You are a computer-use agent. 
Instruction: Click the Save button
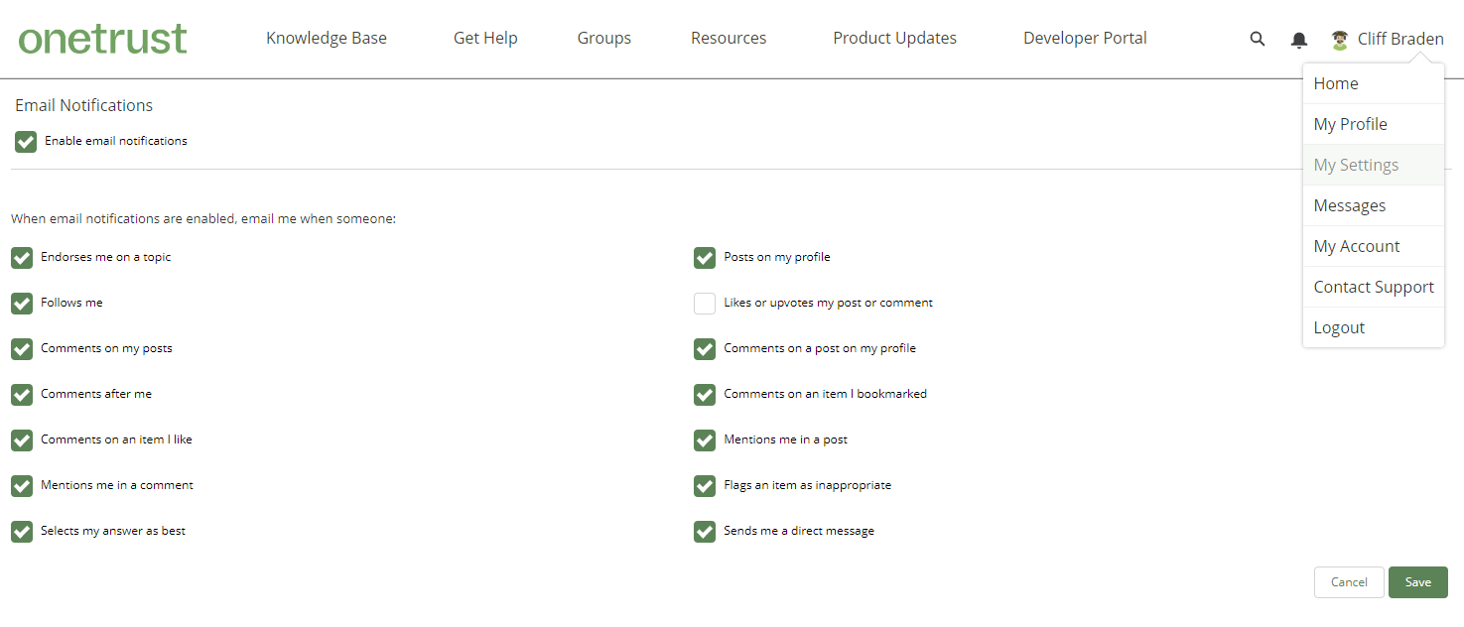(x=1417, y=582)
